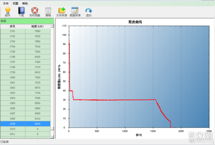This screenshot has width=215, height=145.
Task: Select row with serial 1805
Action: click(25, 103)
